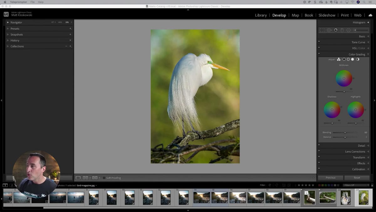Toggle the Effects panel switch

click(x=319, y=162)
